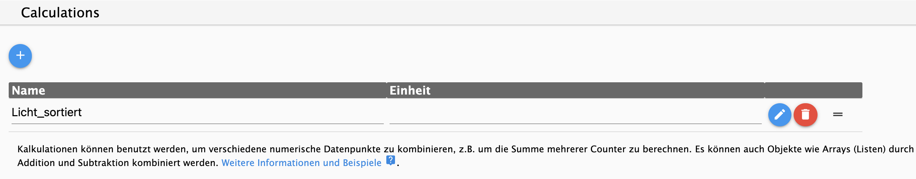
Task: Open help via blue question mark icon
Action: coord(390,160)
